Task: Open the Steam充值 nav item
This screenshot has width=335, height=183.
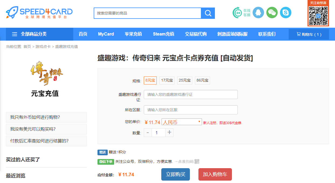Action: pos(163,34)
